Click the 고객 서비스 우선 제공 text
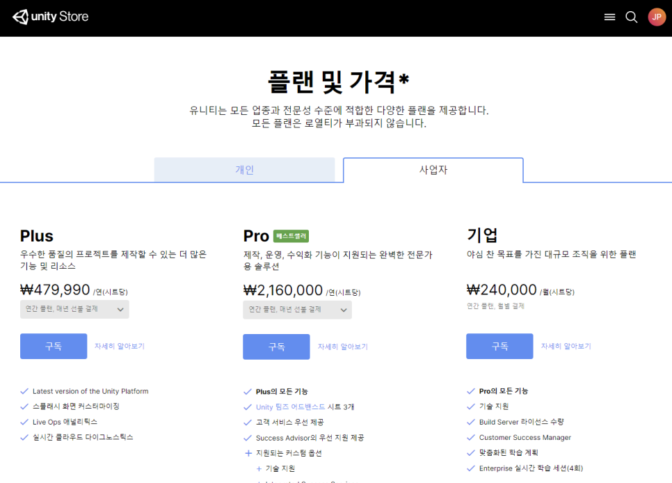 [x=289, y=422]
